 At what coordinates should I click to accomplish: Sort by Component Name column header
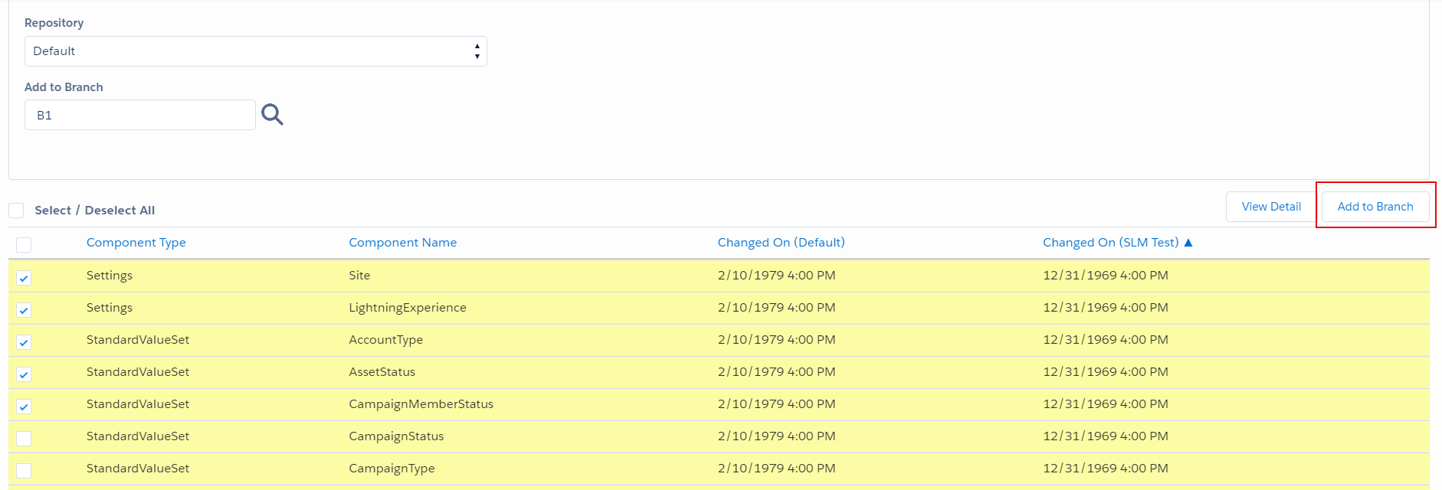(403, 243)
